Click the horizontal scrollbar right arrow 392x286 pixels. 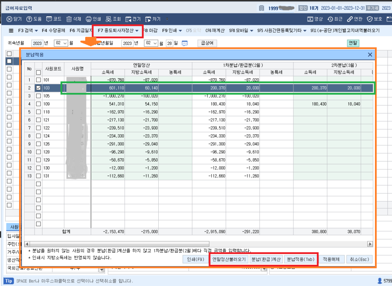370,244
